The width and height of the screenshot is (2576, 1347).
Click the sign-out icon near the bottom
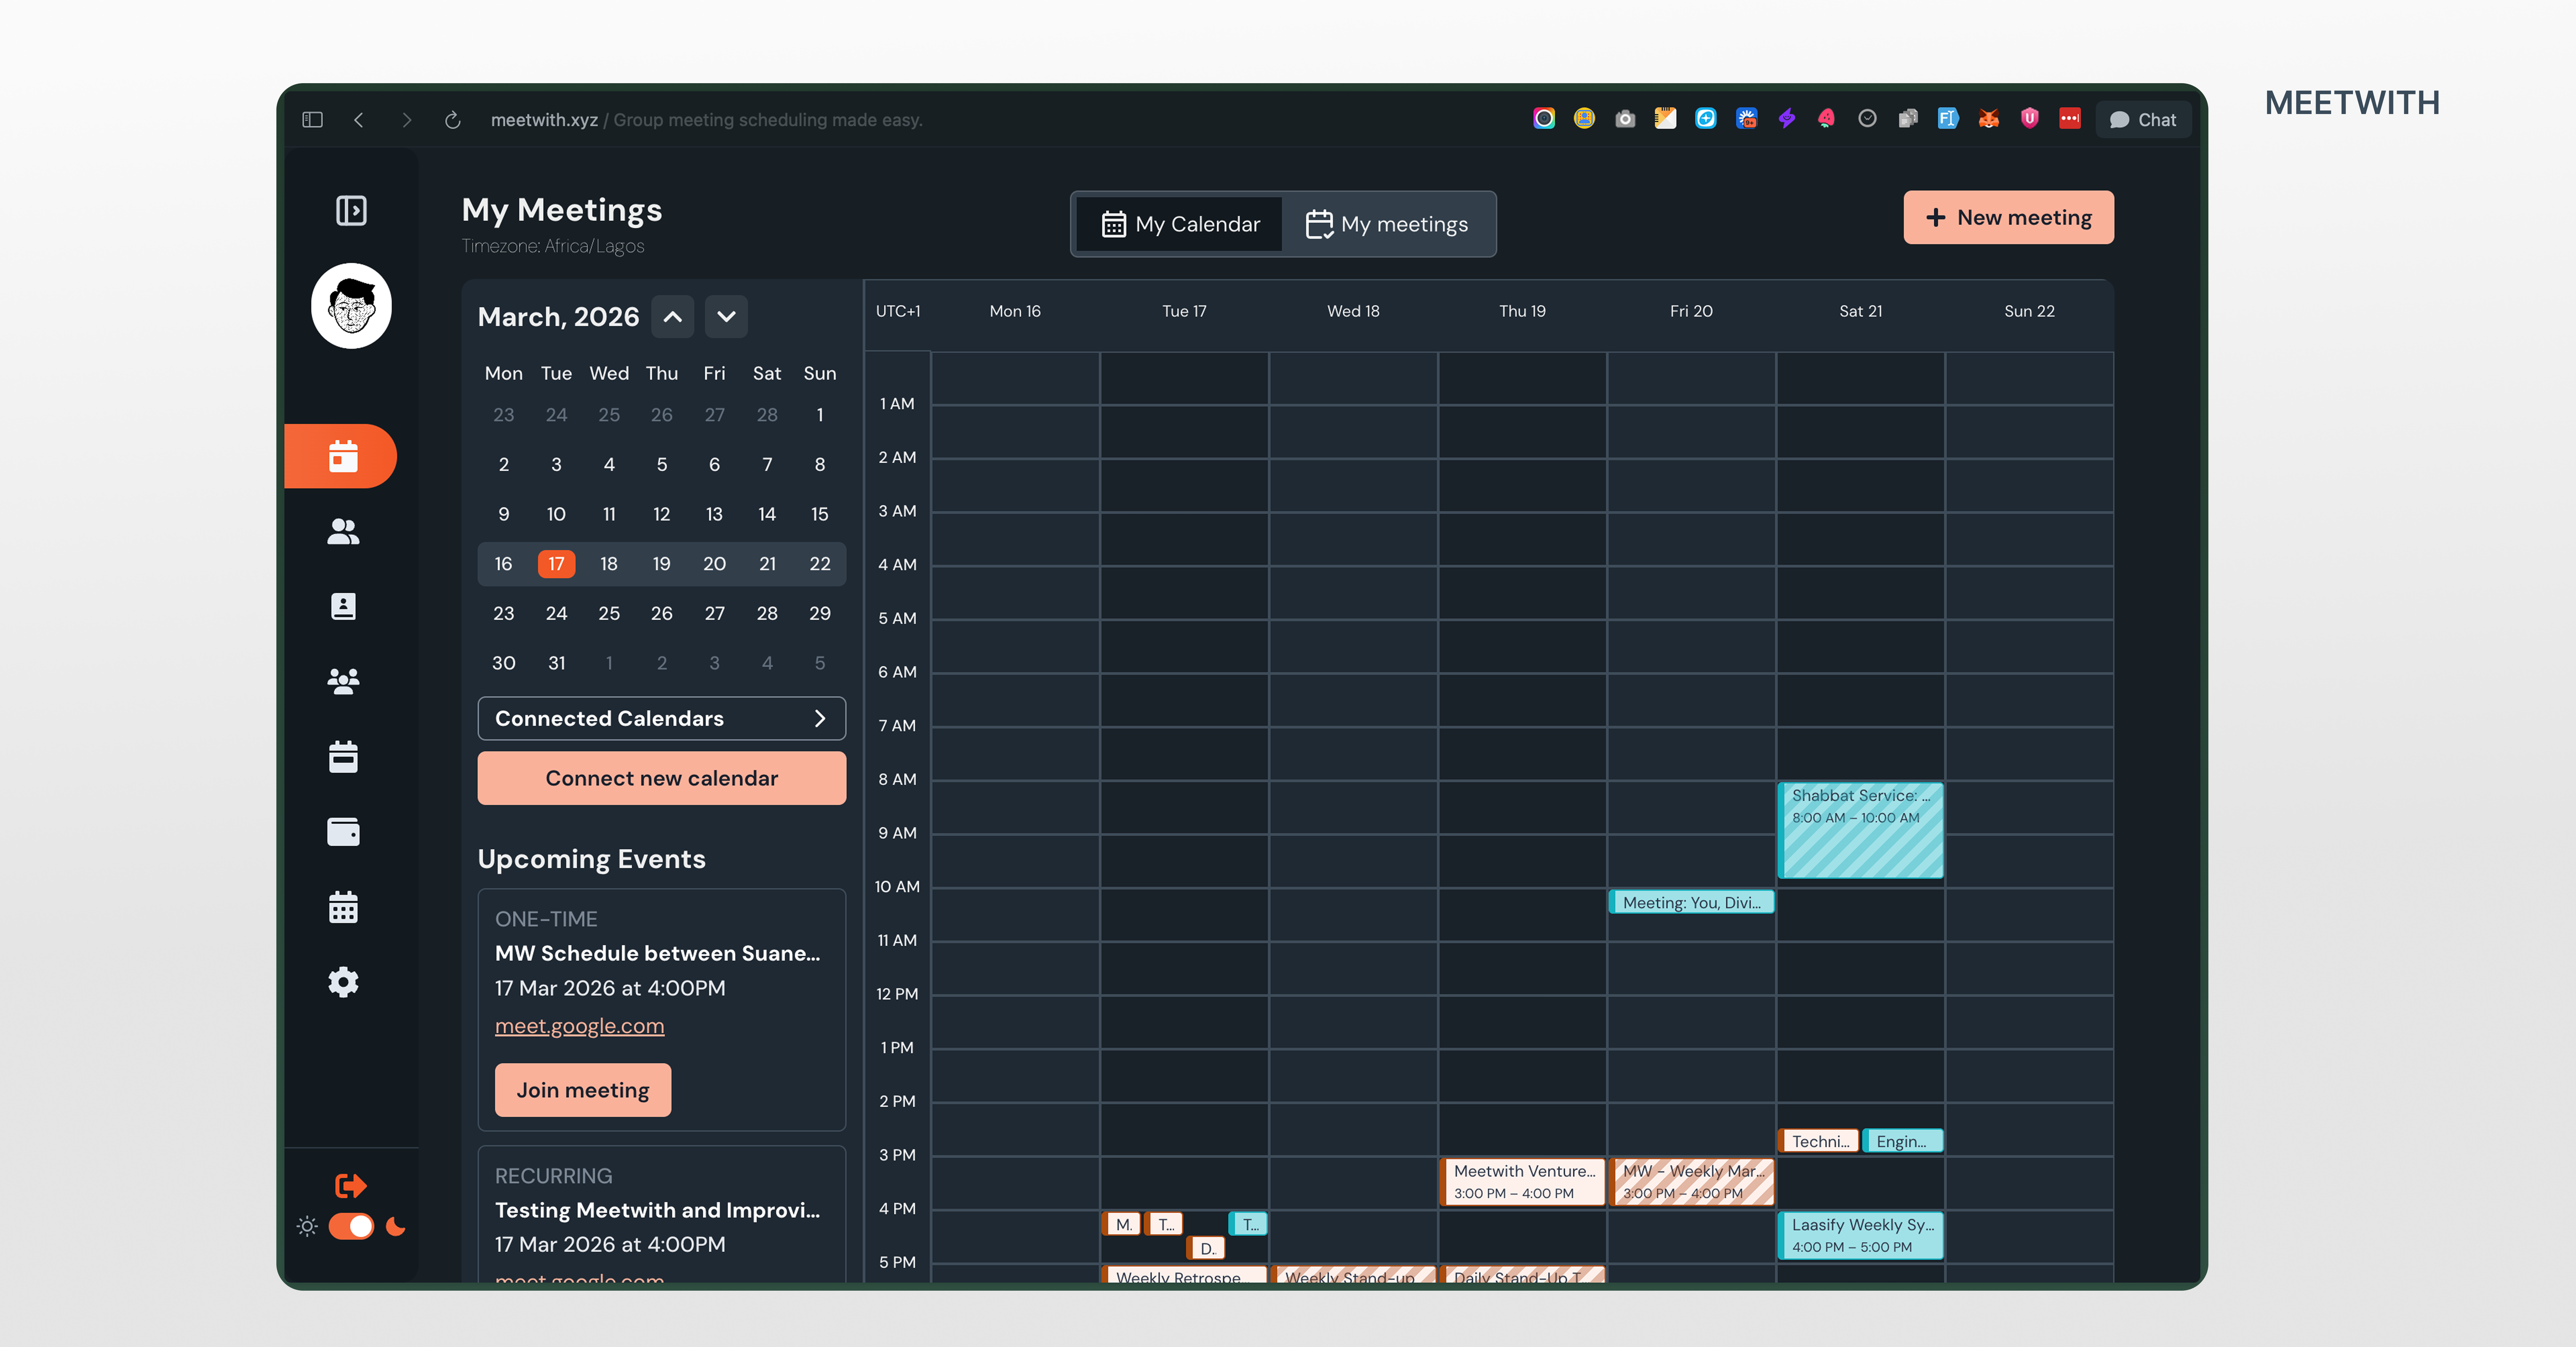click(350, 1185)
